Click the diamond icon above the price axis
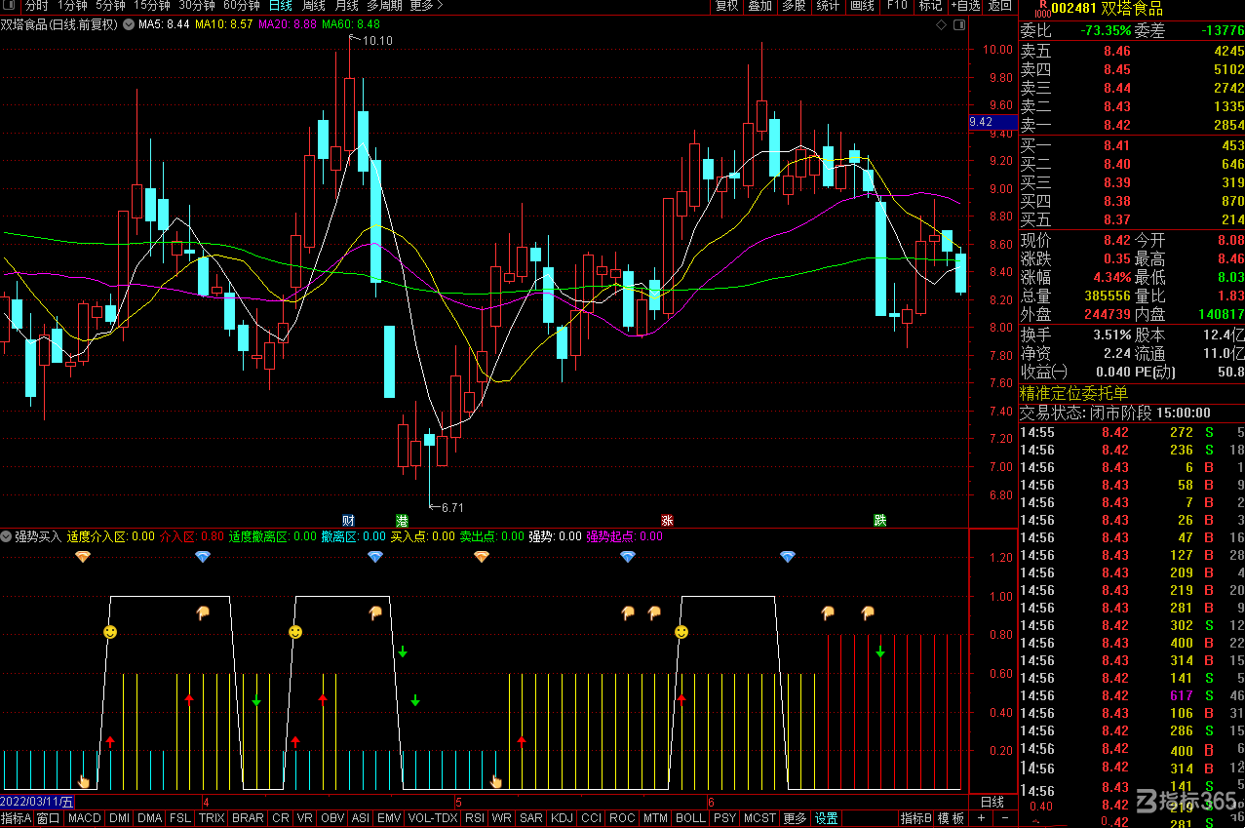1245x828 pixels. point(940,25)
